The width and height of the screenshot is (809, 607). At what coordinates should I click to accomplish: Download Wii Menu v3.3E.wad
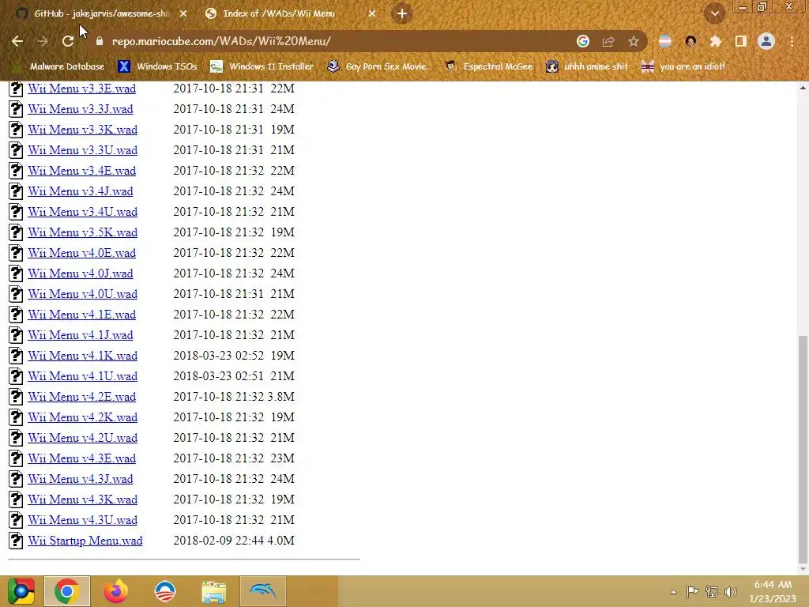(x=82, y=89)
